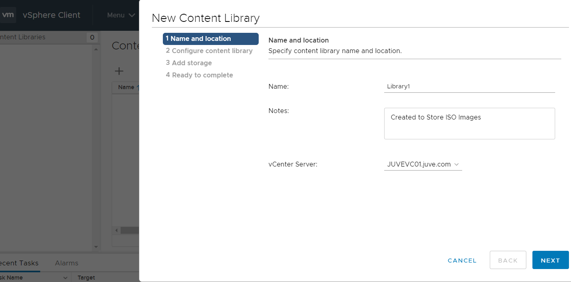Image resolution: width=571 pixels, height=282 pixels.
Task: Click the plus icon to create new library
Action: tap(119, 71)
